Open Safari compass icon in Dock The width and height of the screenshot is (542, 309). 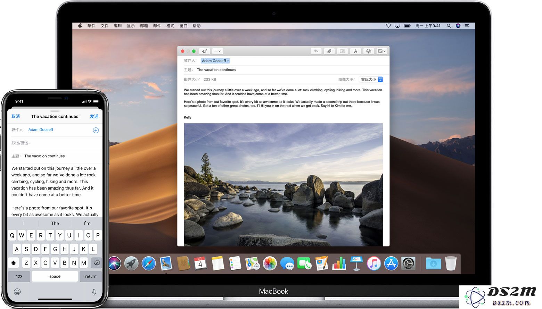149,264
